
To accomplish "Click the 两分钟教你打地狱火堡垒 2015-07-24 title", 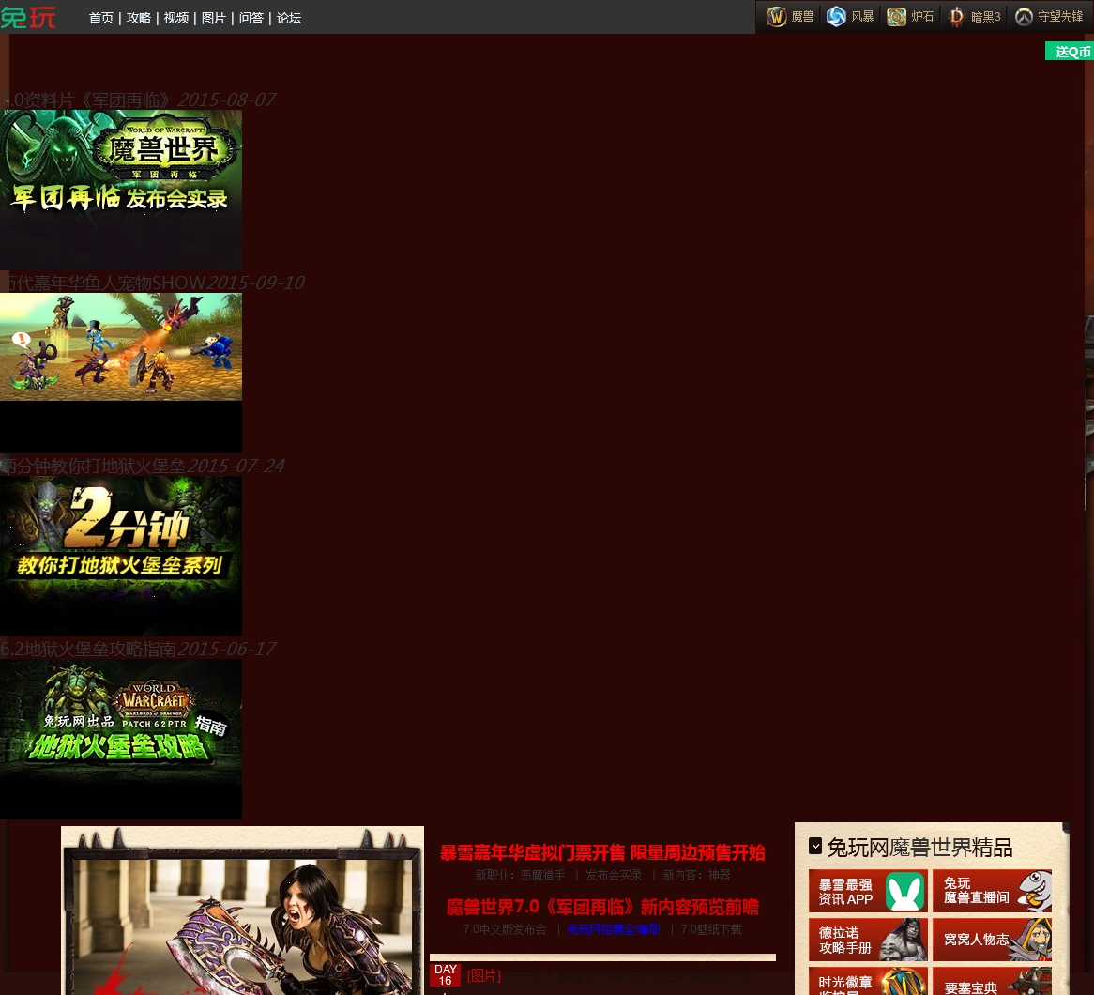I will click(x=143, y=466).
